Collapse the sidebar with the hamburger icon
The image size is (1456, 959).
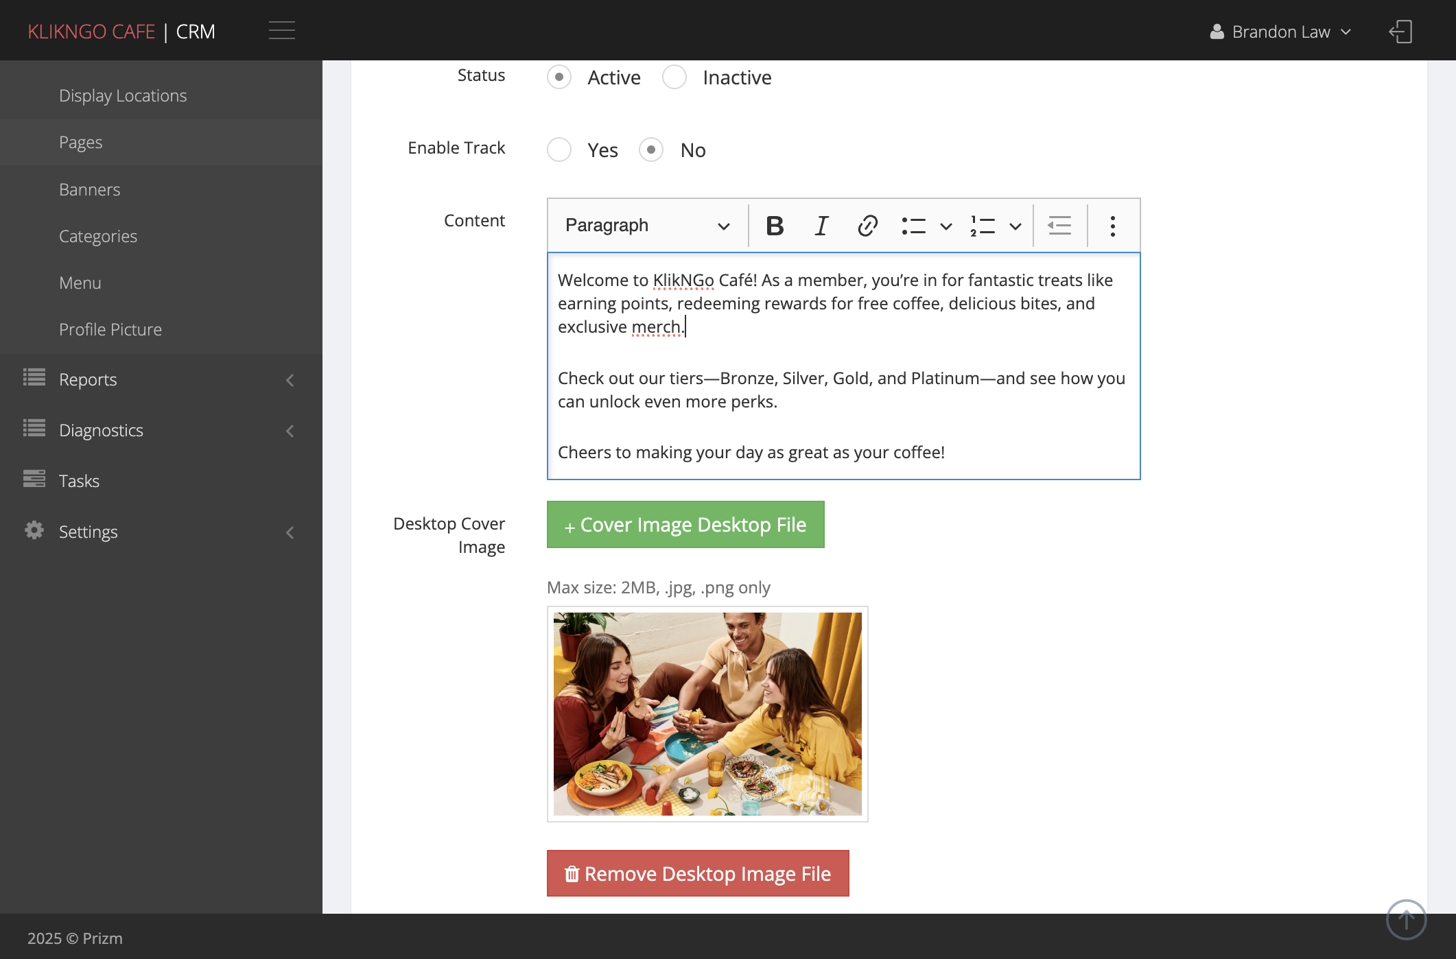pos(281,31)
